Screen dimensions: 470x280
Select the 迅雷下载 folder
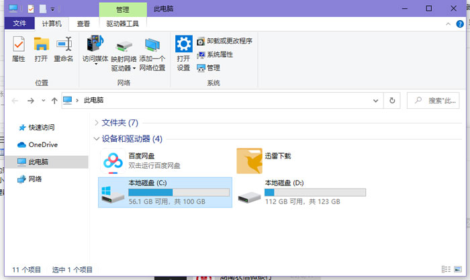tap(264, 160)
